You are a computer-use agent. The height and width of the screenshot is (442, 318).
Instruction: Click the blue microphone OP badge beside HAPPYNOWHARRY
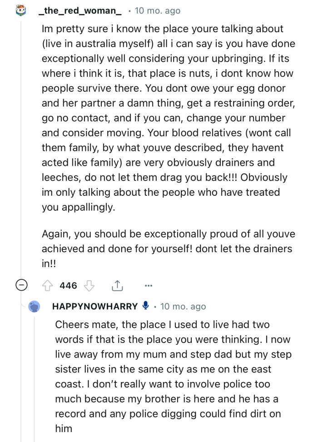pos(145,306)
